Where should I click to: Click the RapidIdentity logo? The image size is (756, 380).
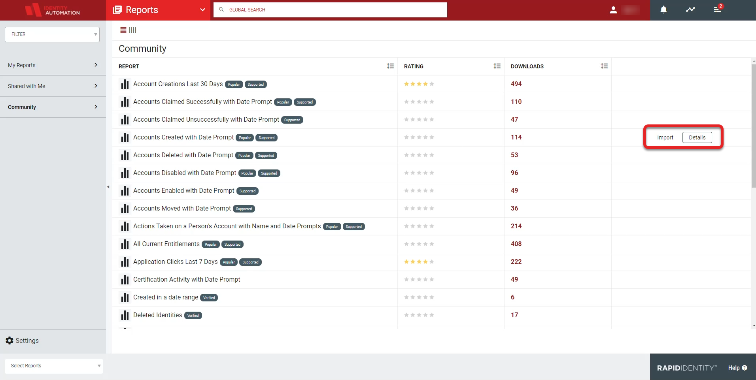[687, 368]
